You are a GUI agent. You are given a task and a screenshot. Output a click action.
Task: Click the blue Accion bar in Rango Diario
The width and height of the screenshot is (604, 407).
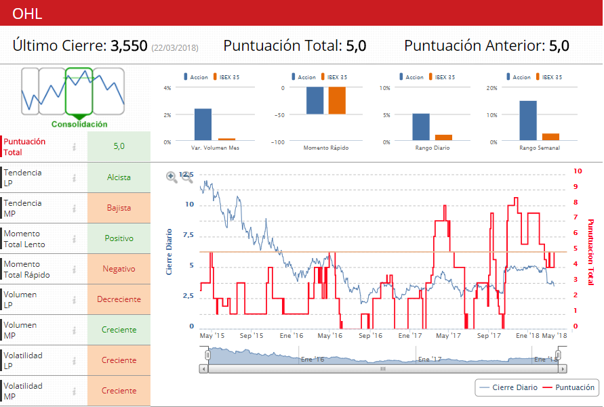[421, 127]
